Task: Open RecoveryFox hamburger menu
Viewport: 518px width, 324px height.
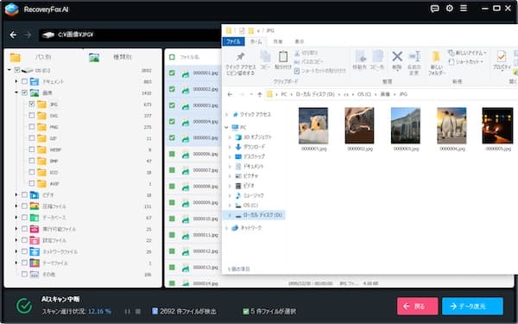Action: pos(464,9)
